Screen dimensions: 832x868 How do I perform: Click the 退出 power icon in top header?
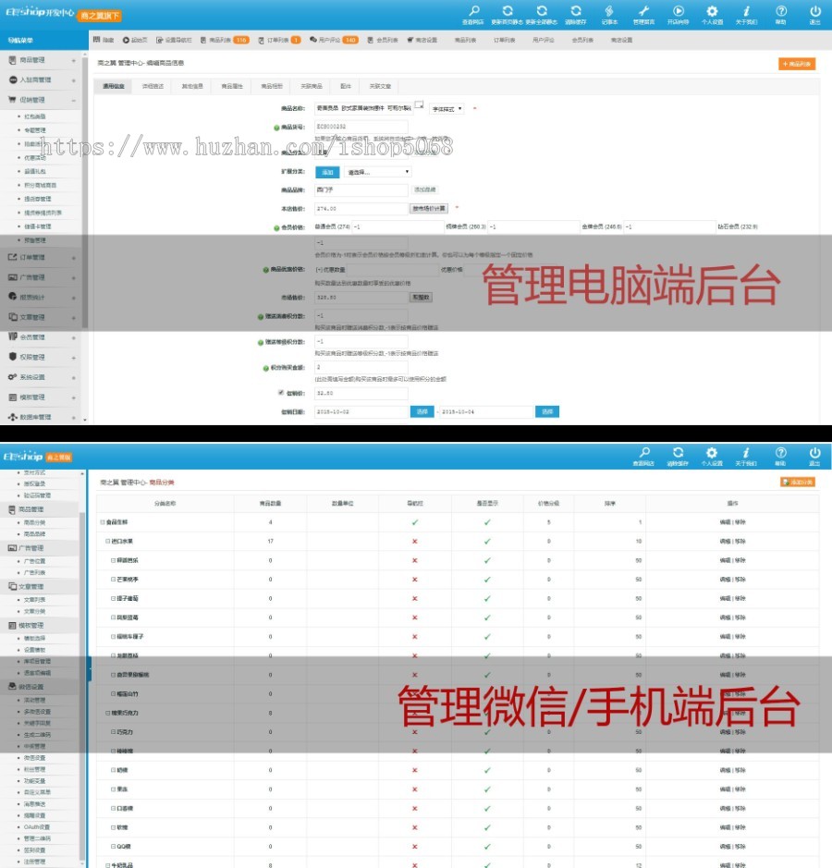point(814,11)
